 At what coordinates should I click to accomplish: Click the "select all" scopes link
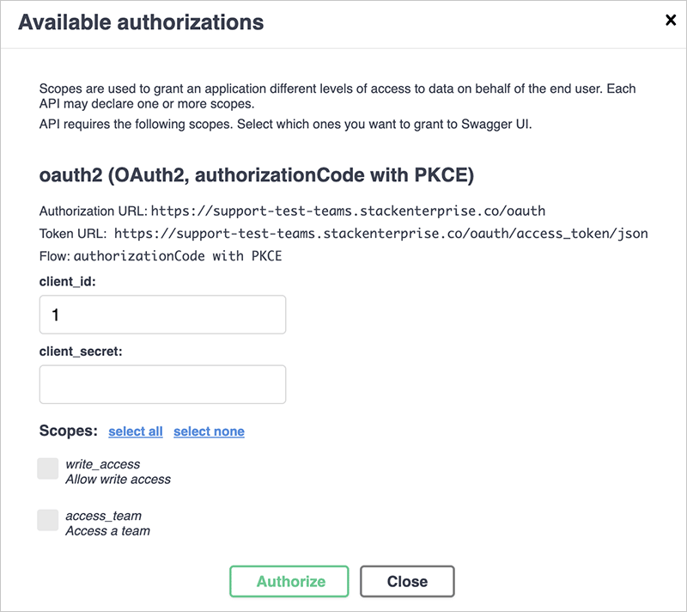point(136,431)
